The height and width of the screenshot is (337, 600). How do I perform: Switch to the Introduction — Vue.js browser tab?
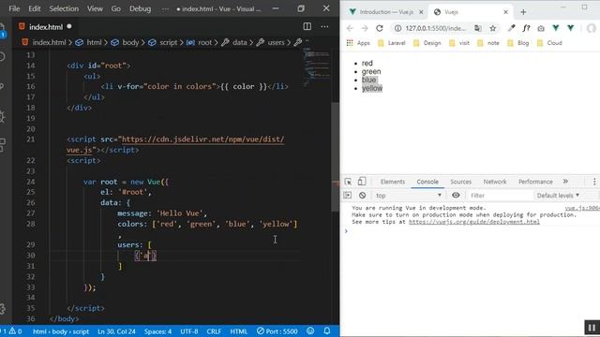(386, 12)
